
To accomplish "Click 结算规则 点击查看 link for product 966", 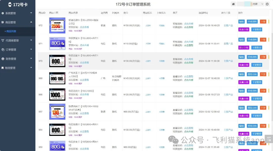I will [189, 96].
